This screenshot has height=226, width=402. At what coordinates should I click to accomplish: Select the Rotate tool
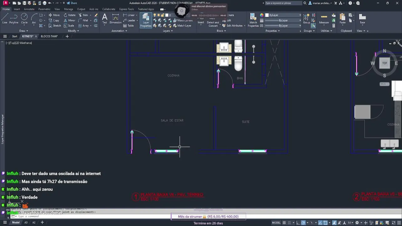pyautogui.click(x=70, y=15)
